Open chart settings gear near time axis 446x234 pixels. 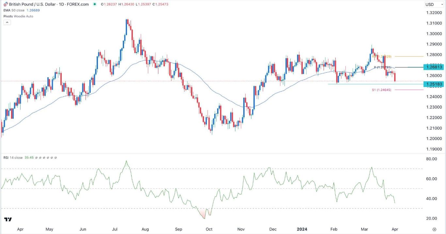point(434,229)
